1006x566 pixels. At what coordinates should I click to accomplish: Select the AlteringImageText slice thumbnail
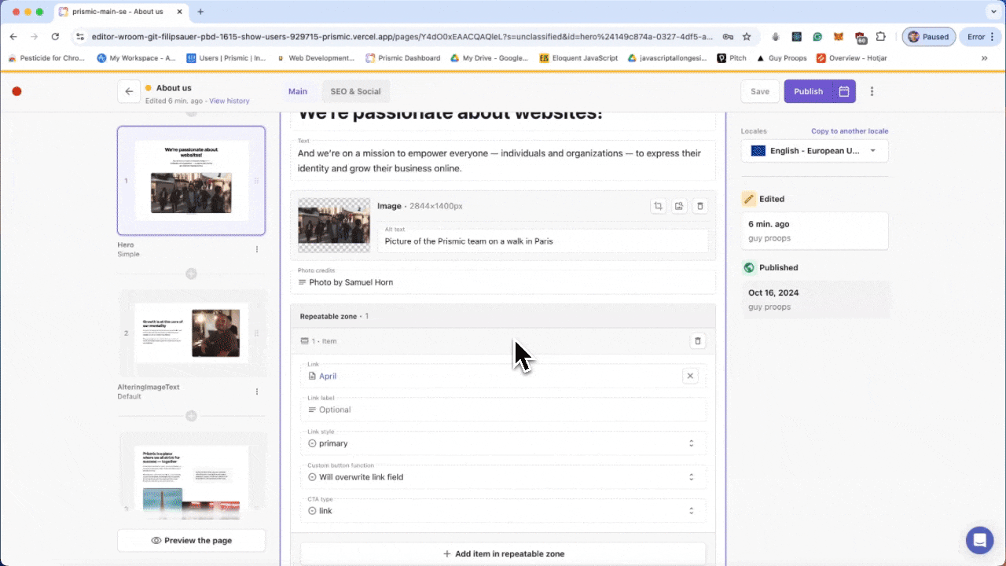coord(191,333)
